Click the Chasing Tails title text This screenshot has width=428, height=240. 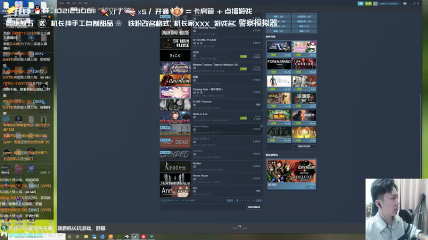(x=208, y=89)
